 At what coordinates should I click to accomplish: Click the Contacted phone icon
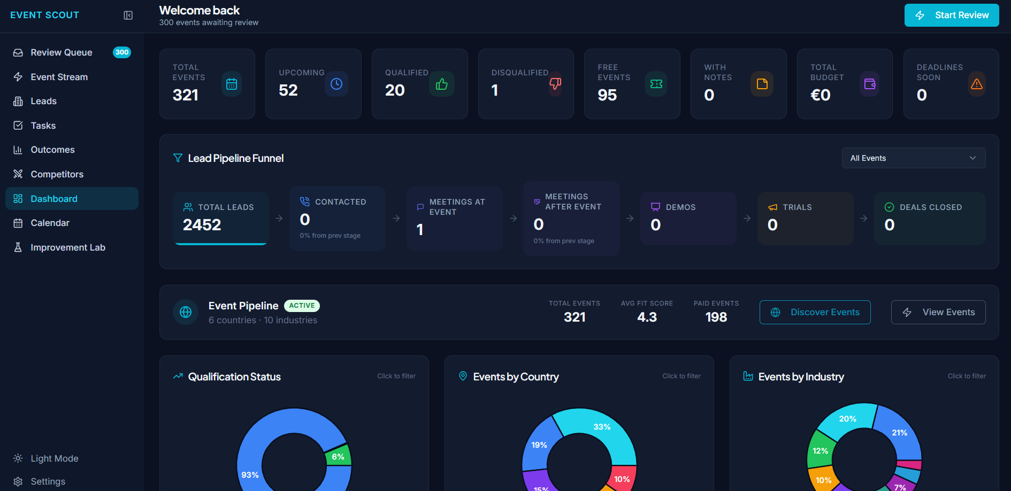[x=305, y=202]
